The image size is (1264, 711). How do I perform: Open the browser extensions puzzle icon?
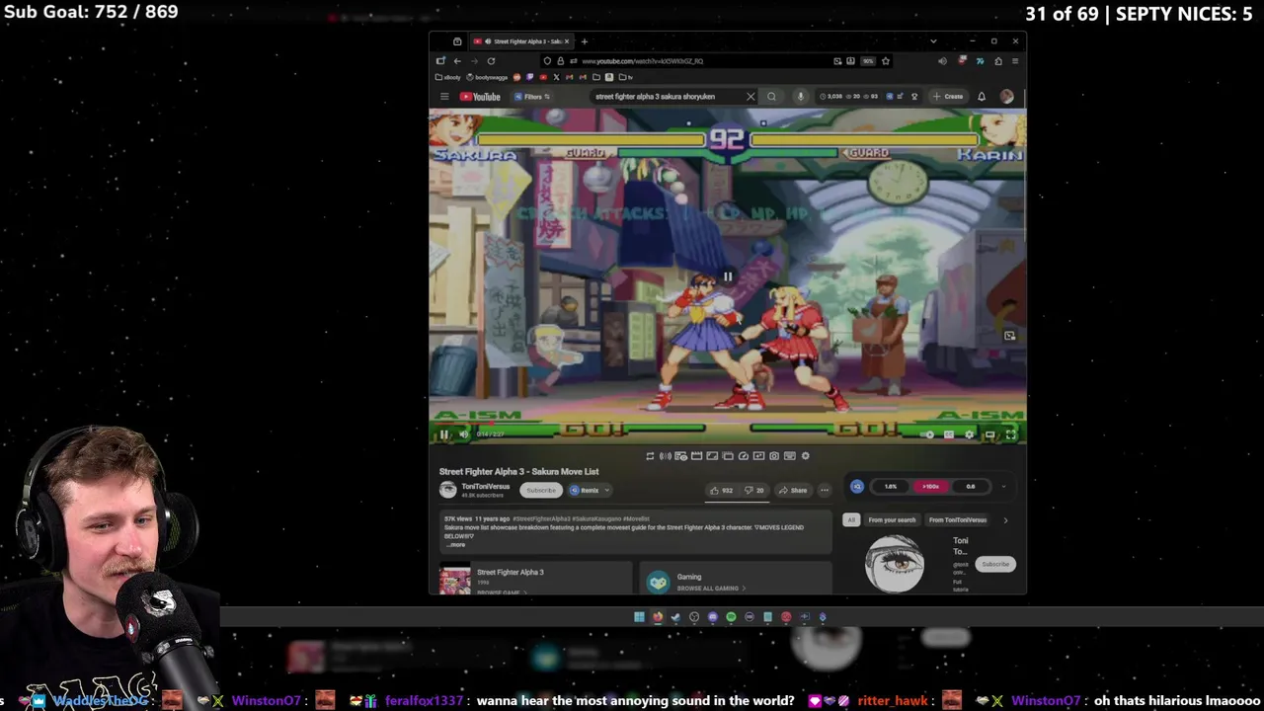point(998,61)
